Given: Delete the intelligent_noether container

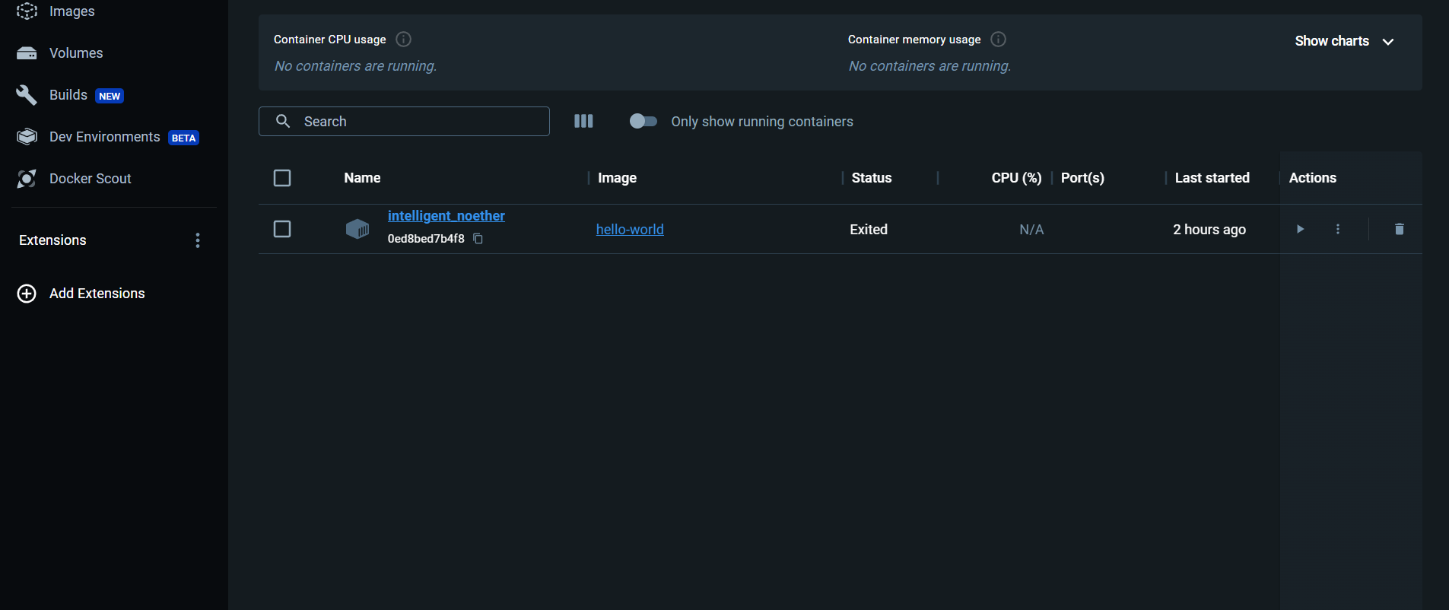Looking at the screenshot, I should coord(1399,229).
